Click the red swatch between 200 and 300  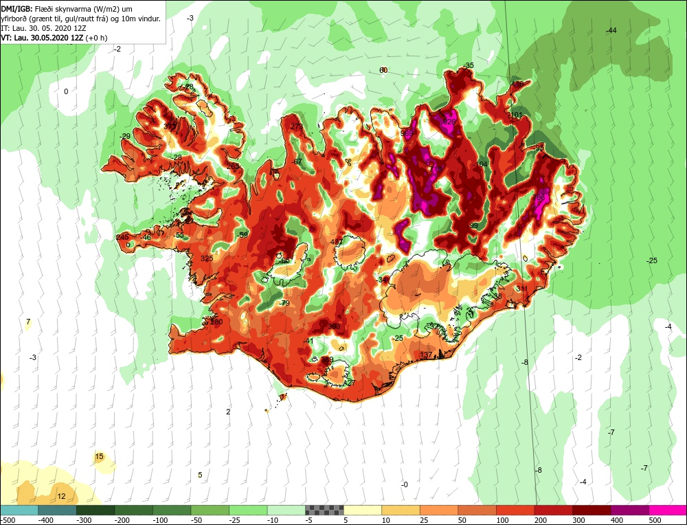(553, 510)
